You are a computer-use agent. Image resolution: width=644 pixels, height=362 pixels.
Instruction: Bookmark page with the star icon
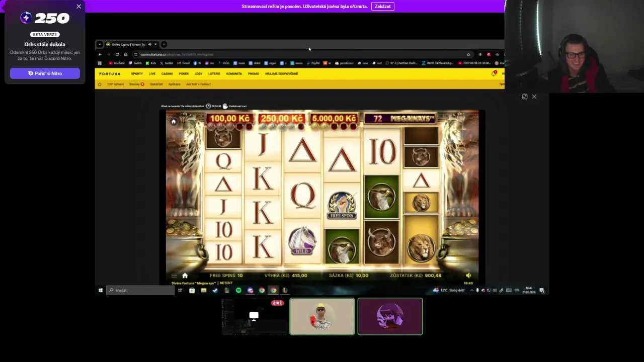468,54
